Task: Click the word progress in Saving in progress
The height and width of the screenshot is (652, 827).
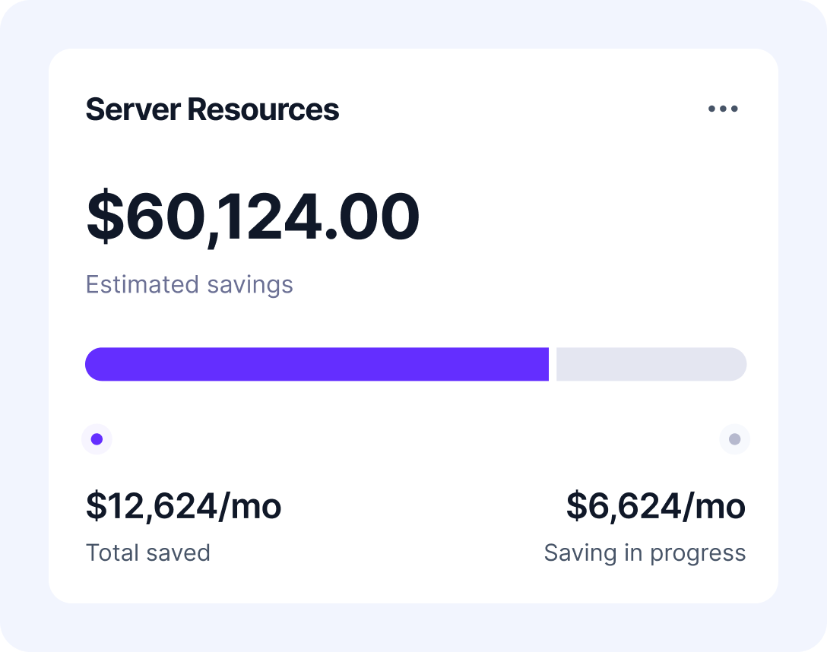Action: pos(697,553)
